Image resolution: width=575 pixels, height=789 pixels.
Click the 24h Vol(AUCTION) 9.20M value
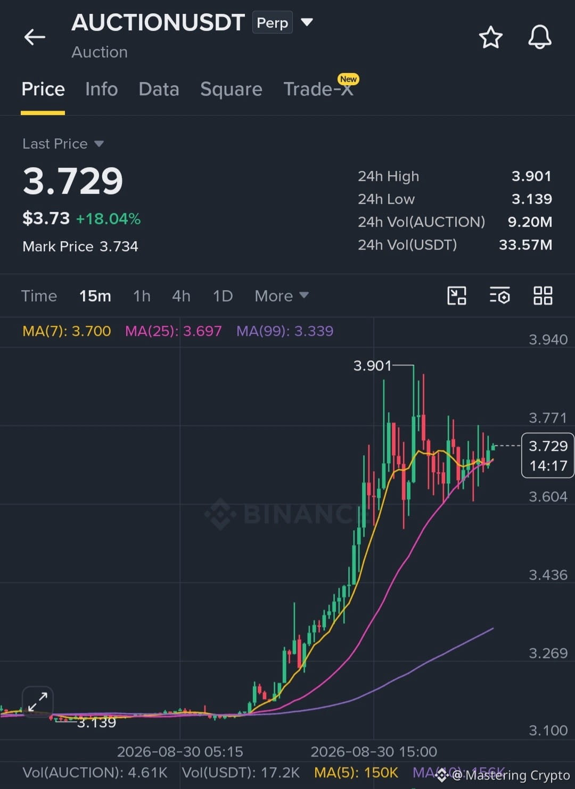530,222
